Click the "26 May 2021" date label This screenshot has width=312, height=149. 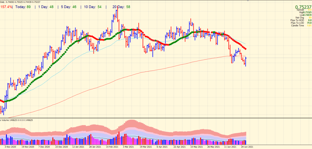(213, 147)
